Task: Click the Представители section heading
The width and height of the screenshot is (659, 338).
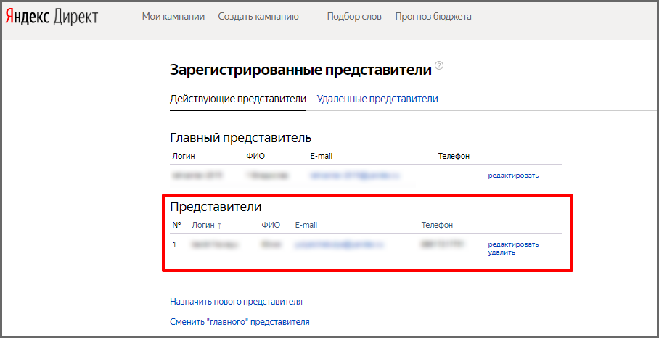Action: click(x=216, y=207)
